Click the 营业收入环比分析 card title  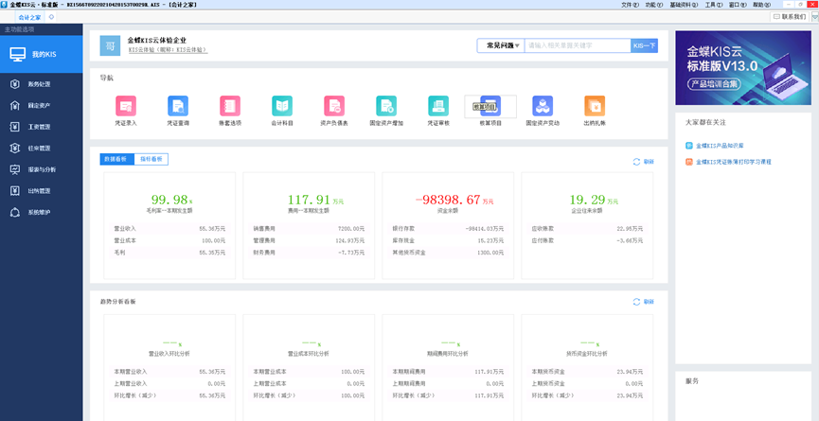pyautogui.click(x=169, y=353)
